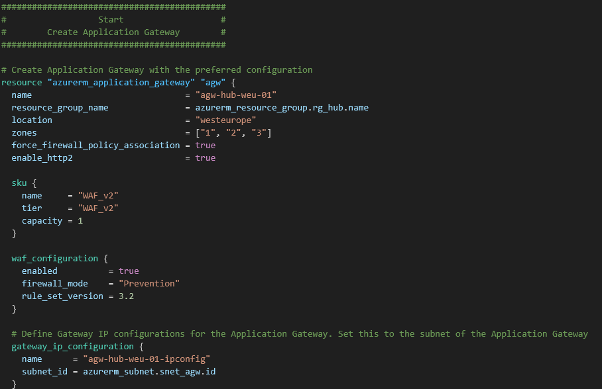Click the zones list value

[x=233, y=132]
